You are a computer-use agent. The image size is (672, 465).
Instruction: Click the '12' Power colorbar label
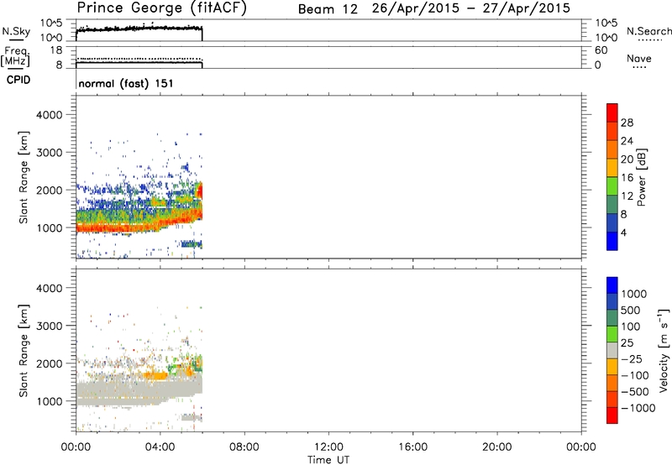[627, 196]
